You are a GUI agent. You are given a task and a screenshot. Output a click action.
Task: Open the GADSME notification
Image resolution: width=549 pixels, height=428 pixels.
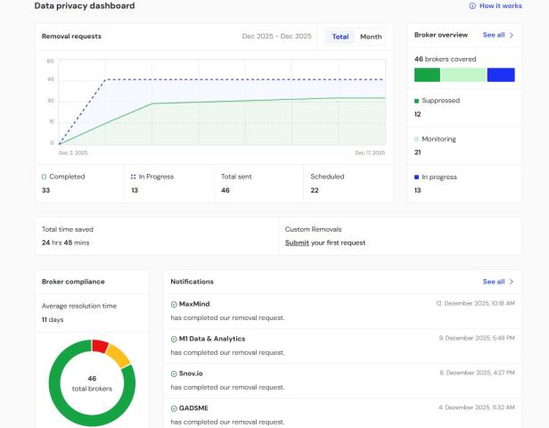pos(342,415)
